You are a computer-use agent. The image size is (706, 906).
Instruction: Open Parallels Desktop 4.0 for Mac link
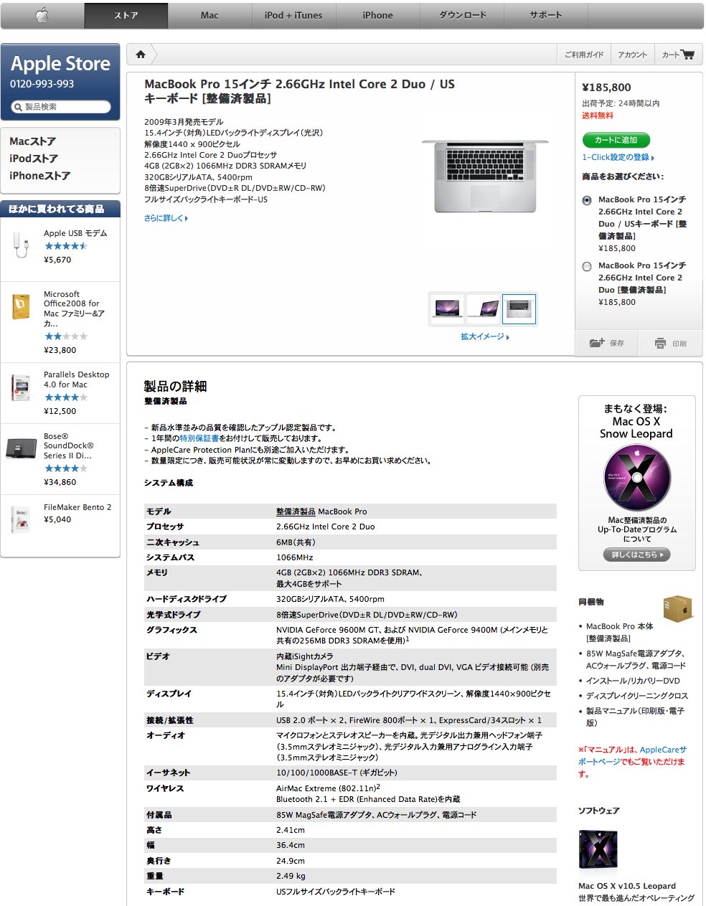(76, 379)
